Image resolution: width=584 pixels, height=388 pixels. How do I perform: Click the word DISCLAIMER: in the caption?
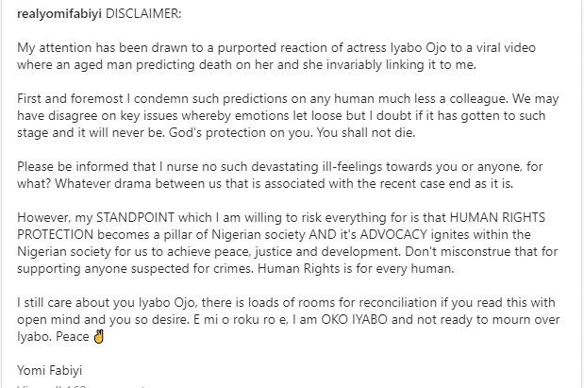click(x=143, y=14)
